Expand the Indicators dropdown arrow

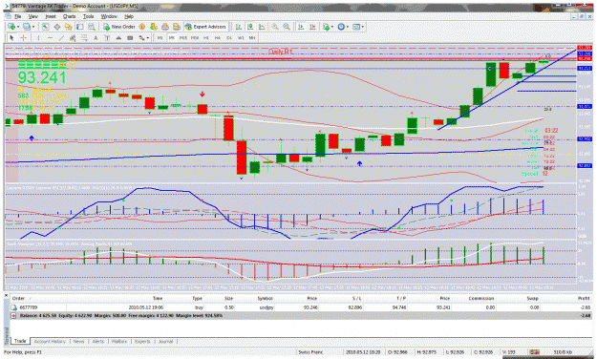tap(332, 27)
